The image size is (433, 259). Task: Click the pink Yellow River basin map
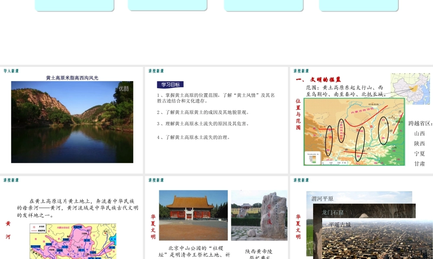(x=73, y=241)
